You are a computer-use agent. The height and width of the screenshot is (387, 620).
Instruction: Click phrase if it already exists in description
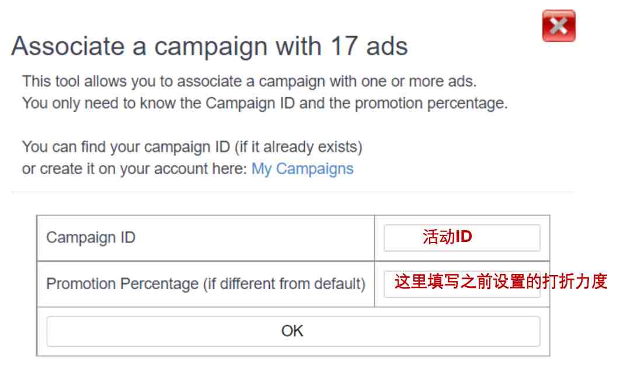tap(298, 147)
